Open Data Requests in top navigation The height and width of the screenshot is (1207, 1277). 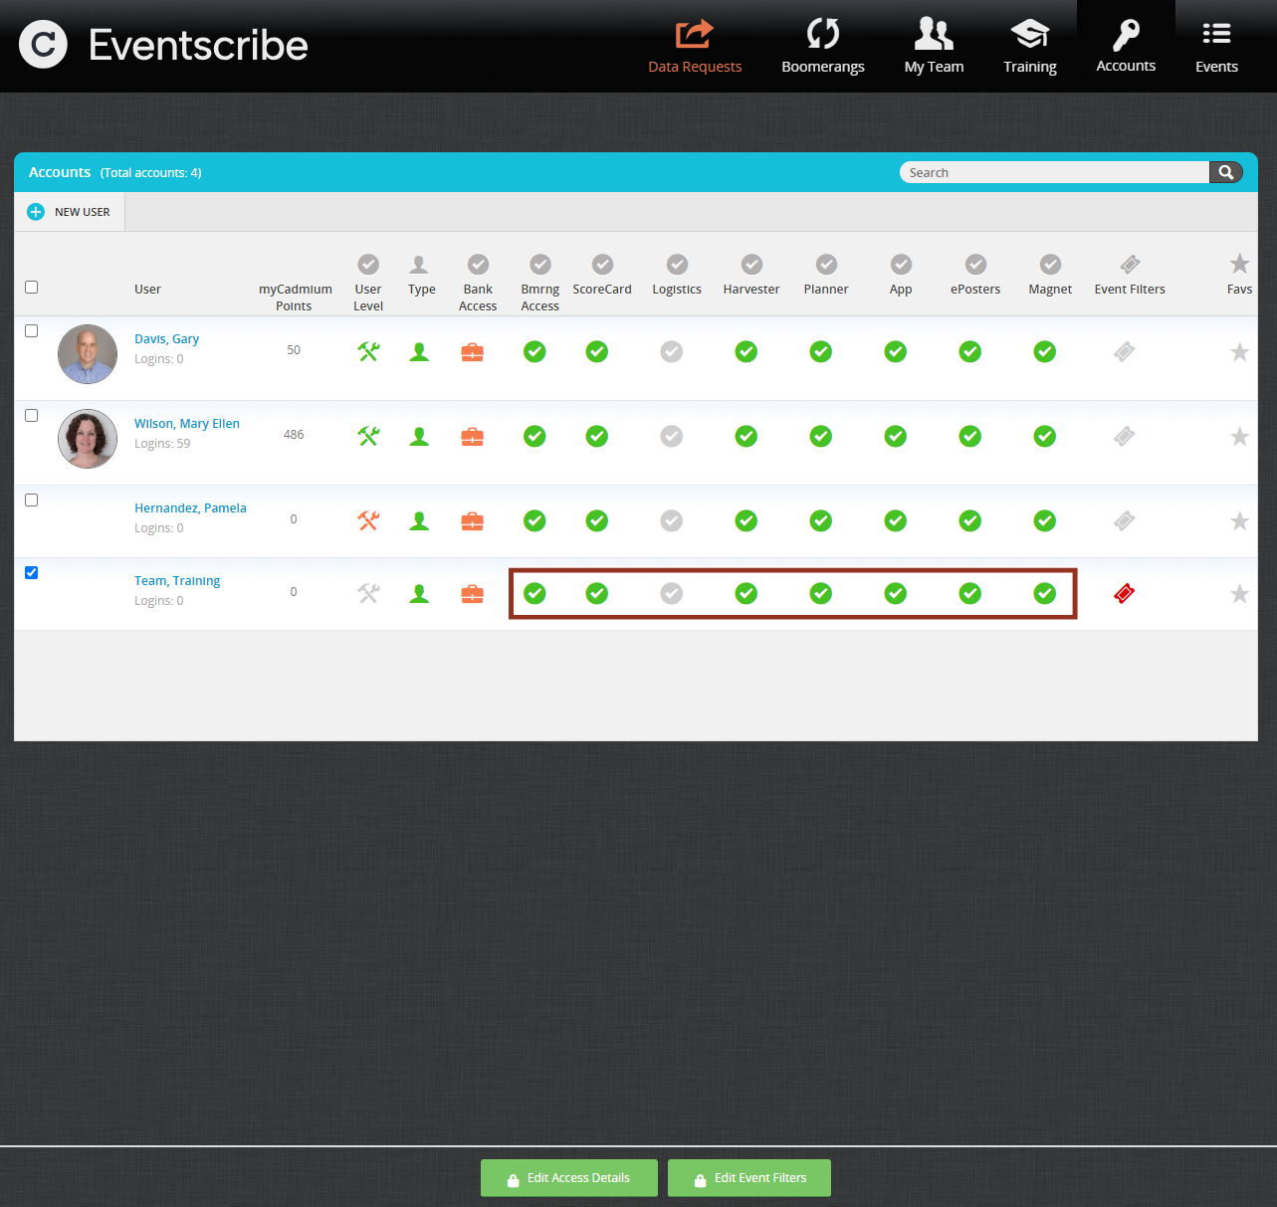pos(695,47)
